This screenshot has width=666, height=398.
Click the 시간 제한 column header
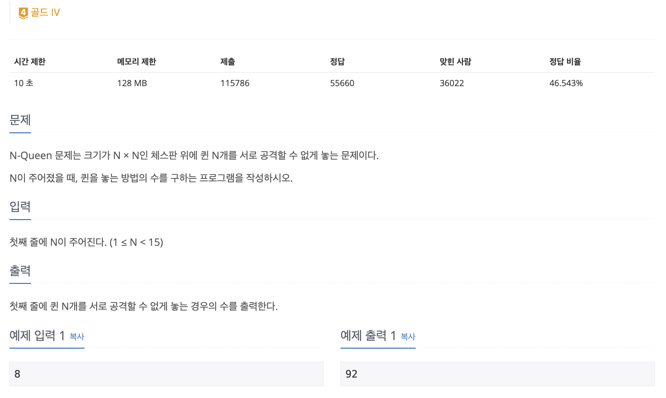point(30,62)
